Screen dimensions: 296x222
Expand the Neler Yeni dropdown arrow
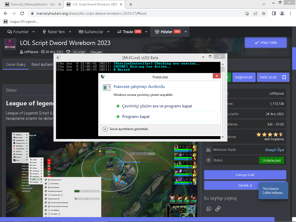(x=70, y=32)
